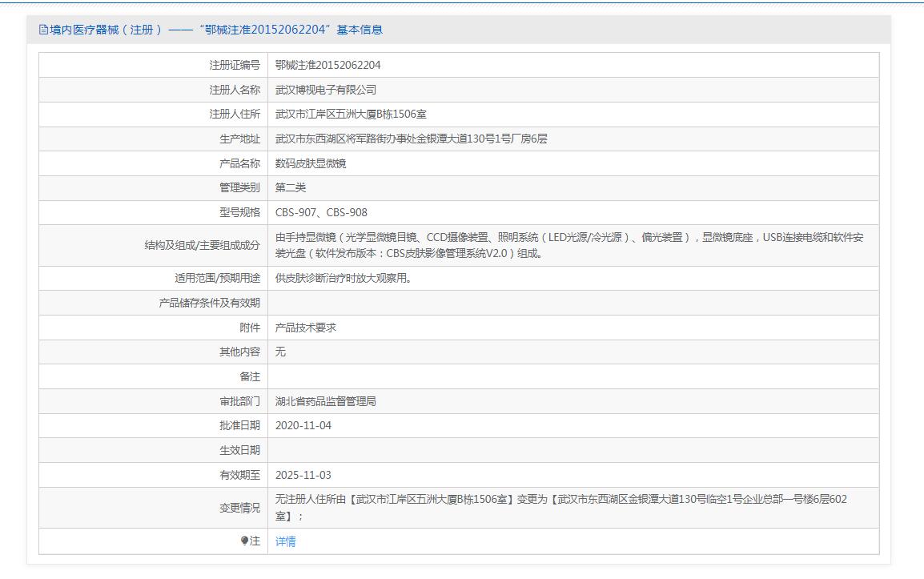Select the header title 境内医疗器械(注册)基本信息
Screen dimensions: 924x579
(x=215, y=30)
